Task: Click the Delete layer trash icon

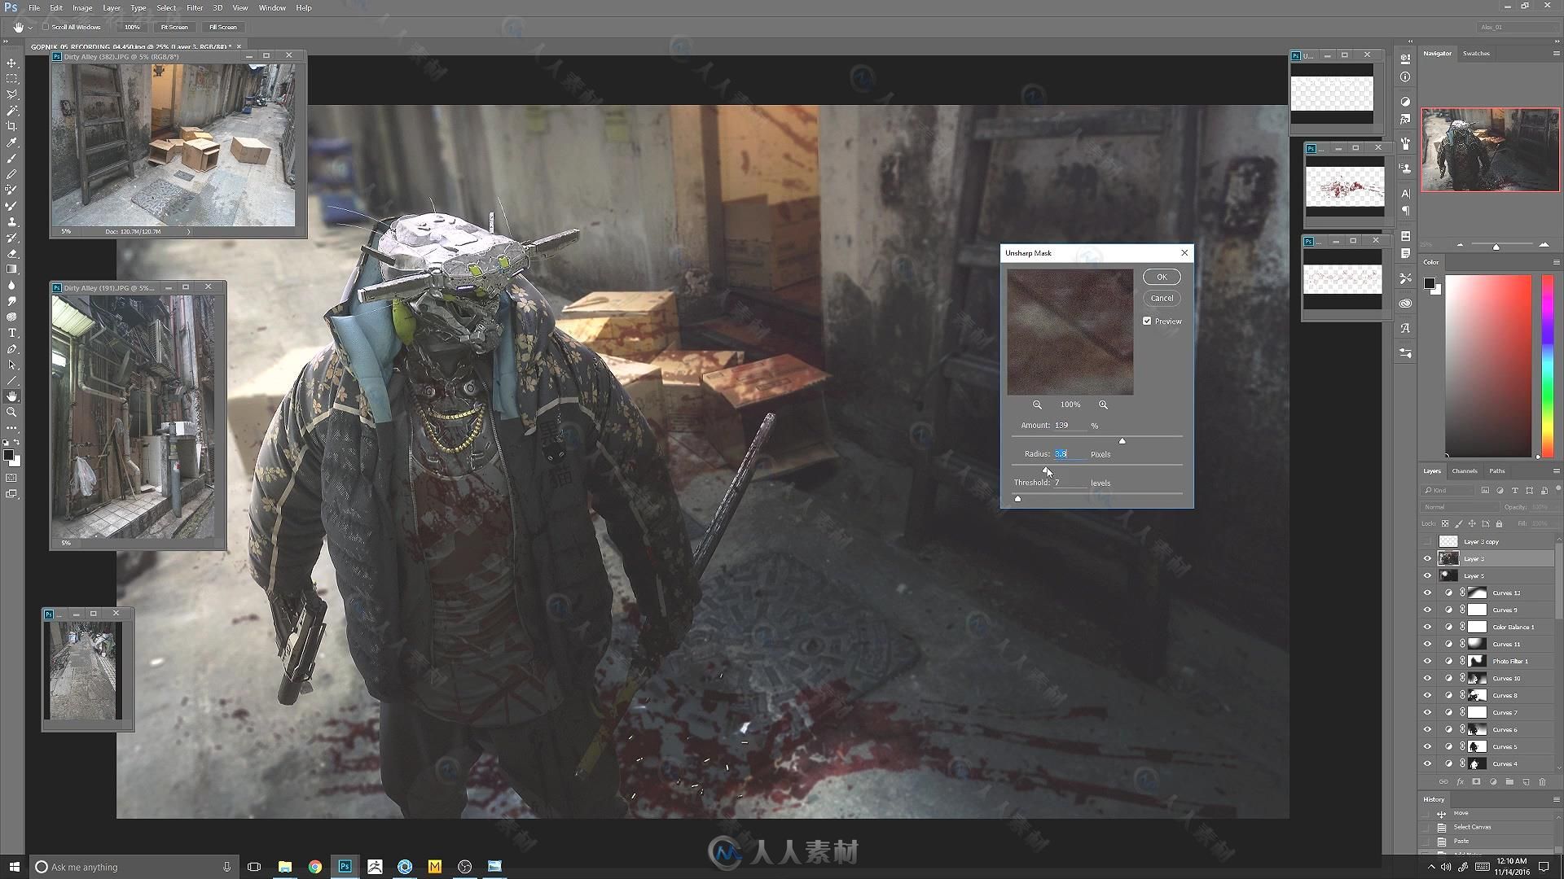Action: pos(1542,782)
